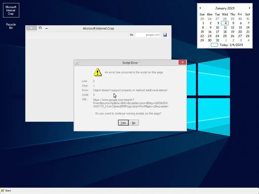The image size is (259, 194).
Task: Go to previous month in calendar
Action: point(200,8)
